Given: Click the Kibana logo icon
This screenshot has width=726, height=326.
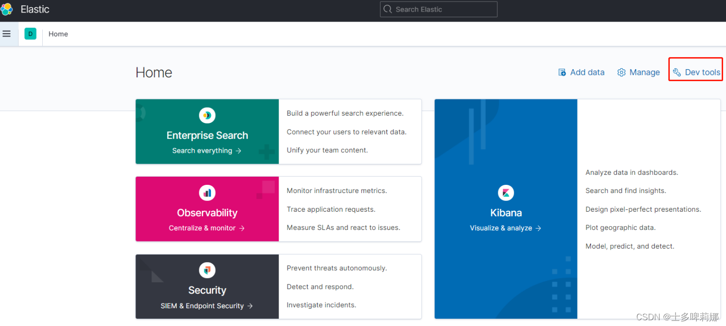Looking at the screenshot, I should click(x=506, y=193).
